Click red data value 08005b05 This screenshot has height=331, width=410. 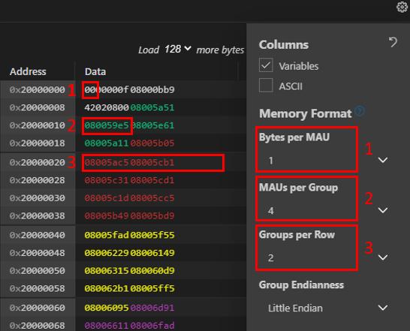click(x=152, y=143)
